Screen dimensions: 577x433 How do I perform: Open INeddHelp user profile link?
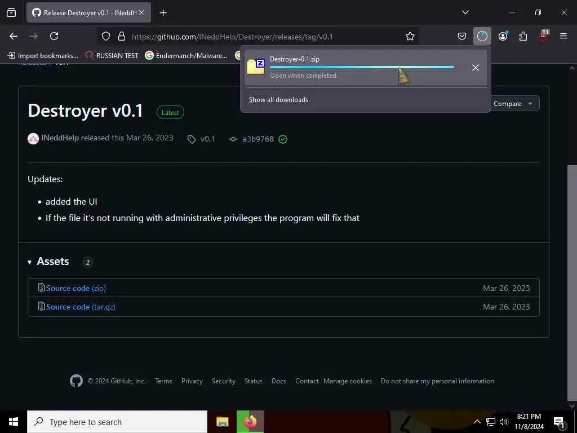60,138
